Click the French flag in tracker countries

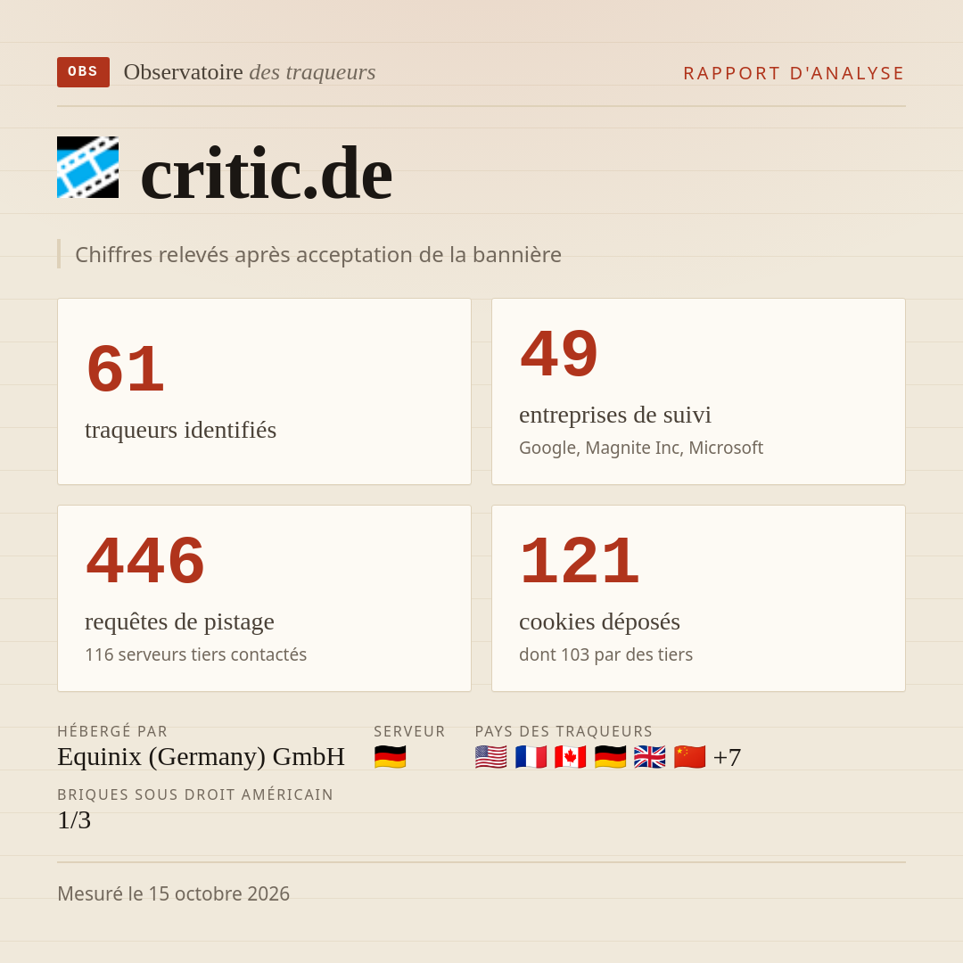[x=531, y=757]
